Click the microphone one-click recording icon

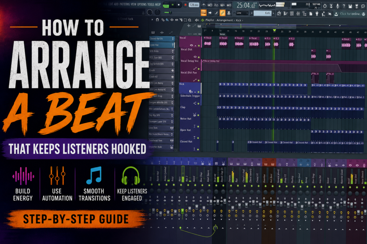[338, 6]
